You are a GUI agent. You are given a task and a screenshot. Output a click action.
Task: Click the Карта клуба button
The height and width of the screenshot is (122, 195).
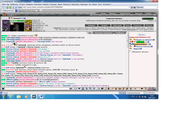pyautogui.click(x=117, y=25)
